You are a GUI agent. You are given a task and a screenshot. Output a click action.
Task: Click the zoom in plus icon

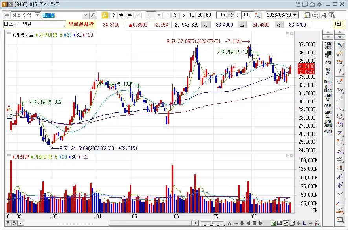pos(242,223)
